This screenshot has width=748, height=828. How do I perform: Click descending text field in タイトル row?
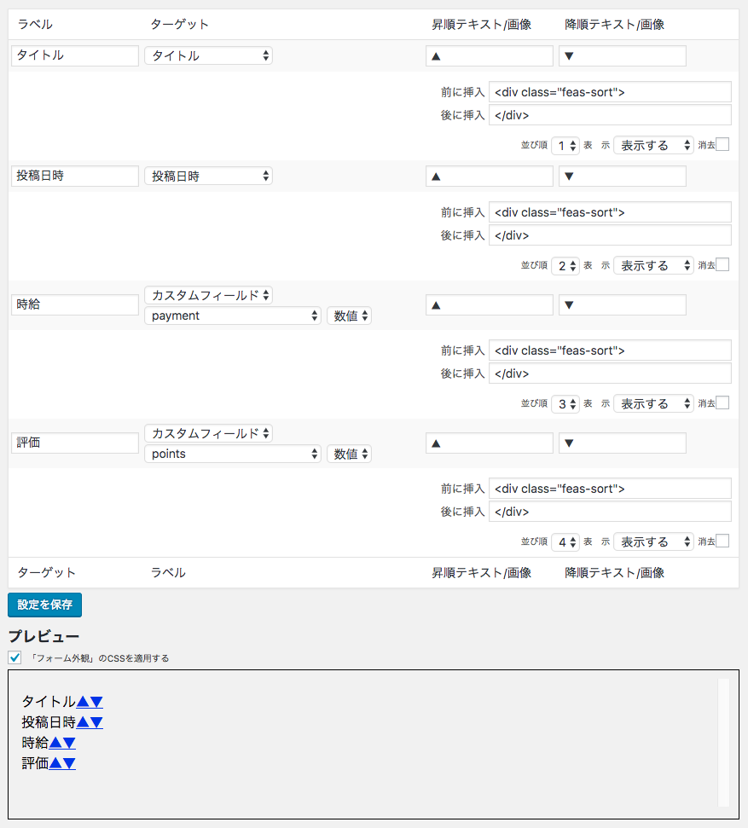pyautogui.click(x=623, y=56)
